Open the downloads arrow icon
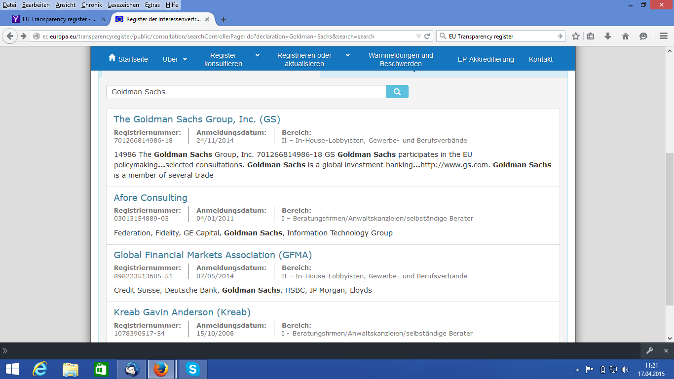 click(608, 36)
